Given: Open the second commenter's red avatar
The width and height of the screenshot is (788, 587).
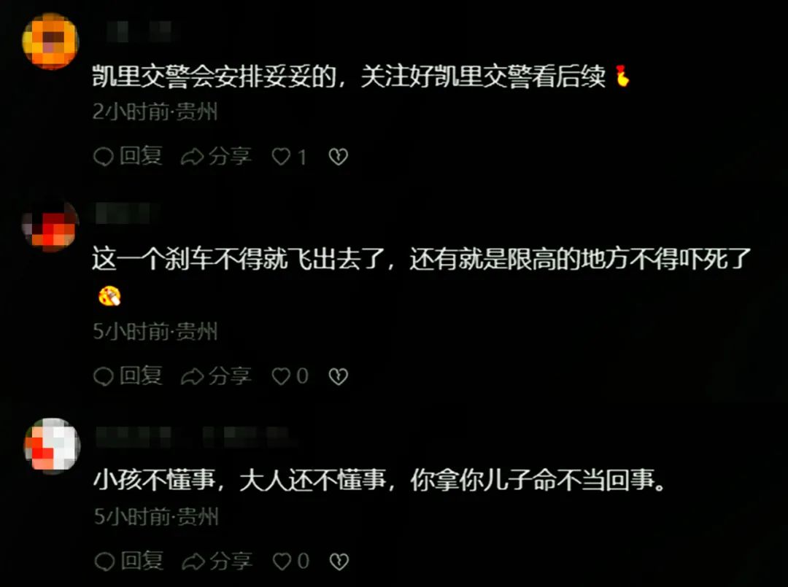Looking at the screenshot, I should [50, 226].
